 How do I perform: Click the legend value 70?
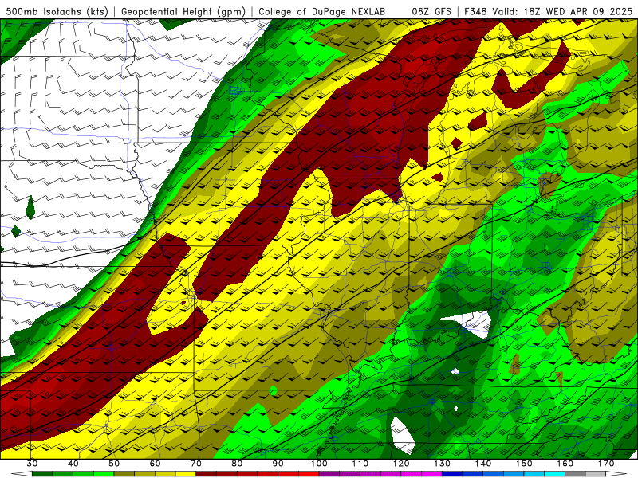tap(196, 464)
